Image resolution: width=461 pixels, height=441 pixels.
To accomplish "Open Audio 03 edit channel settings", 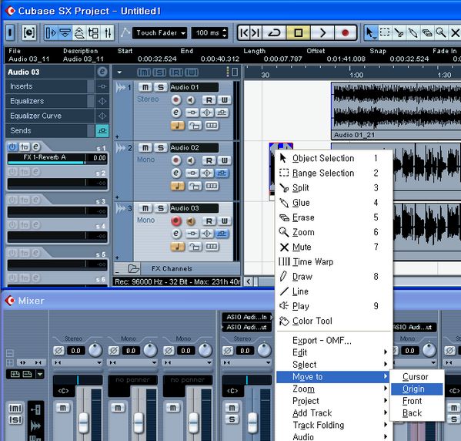I will click(x=175, y=234).
